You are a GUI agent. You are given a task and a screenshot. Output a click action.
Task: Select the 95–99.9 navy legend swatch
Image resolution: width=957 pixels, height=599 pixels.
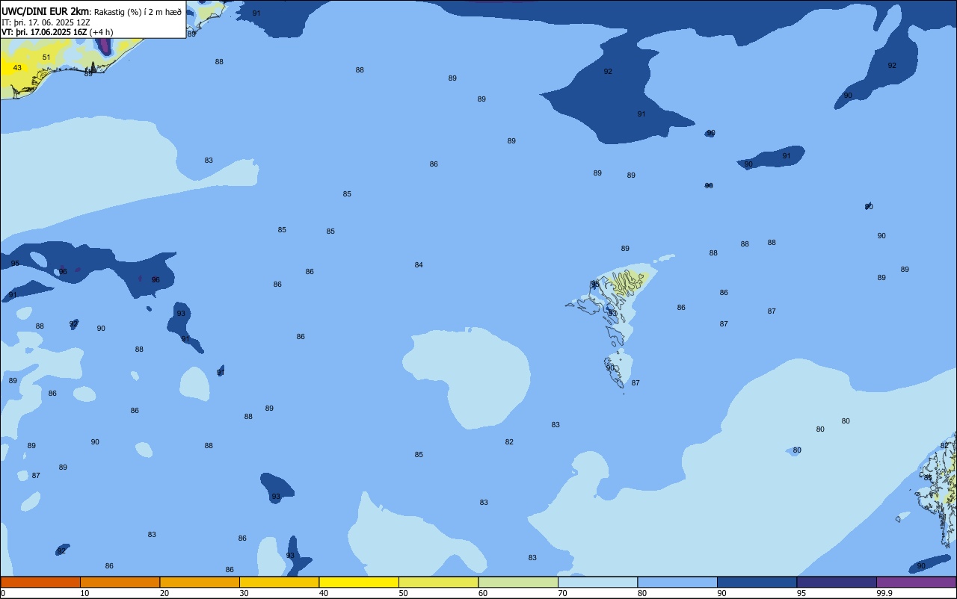tap(837, 582)
